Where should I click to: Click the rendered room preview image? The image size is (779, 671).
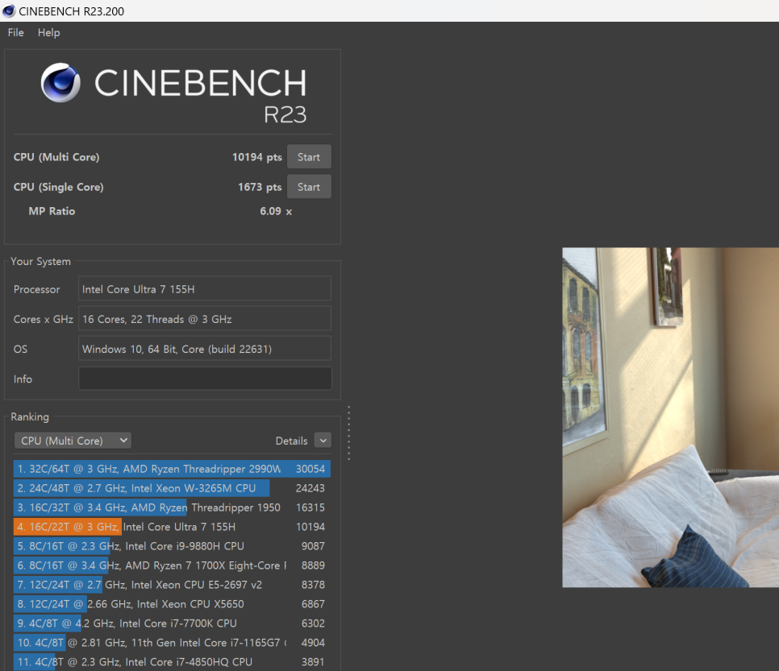click(670, 417)
